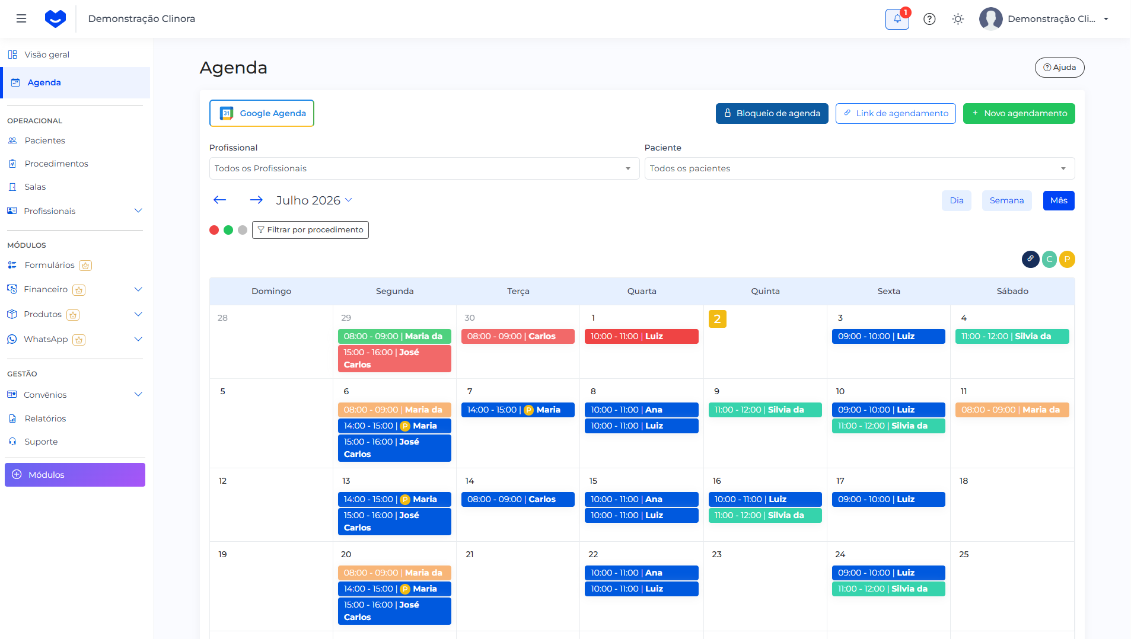The width and height of the screenshot is (1131, 639).
Task: Go to next month with right arrow
Action: coord(256,200)
